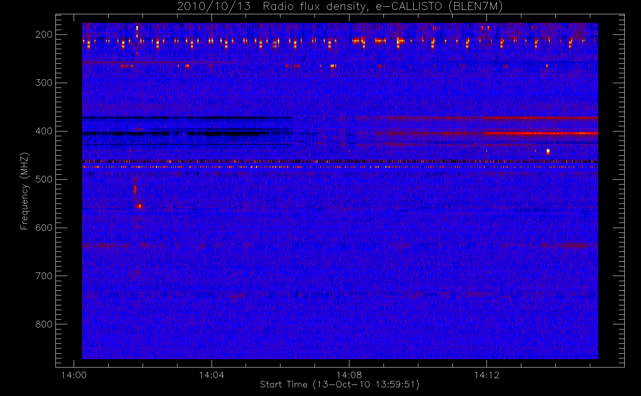
Task: Click the 300 frequency tick label
Action: pyautogui.click(x=44, y=83)
